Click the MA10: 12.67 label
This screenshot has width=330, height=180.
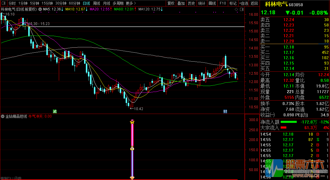(76, 9)
